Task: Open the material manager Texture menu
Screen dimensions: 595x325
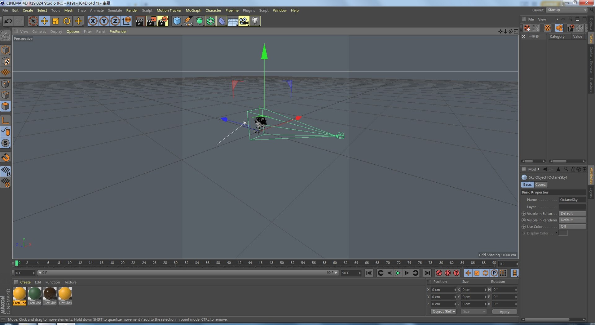Action: (x=70, y=282)
